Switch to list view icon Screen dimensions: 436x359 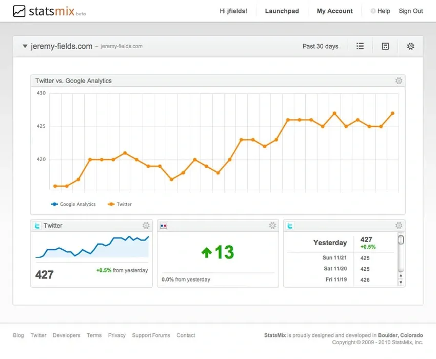(x=360, y=46)
